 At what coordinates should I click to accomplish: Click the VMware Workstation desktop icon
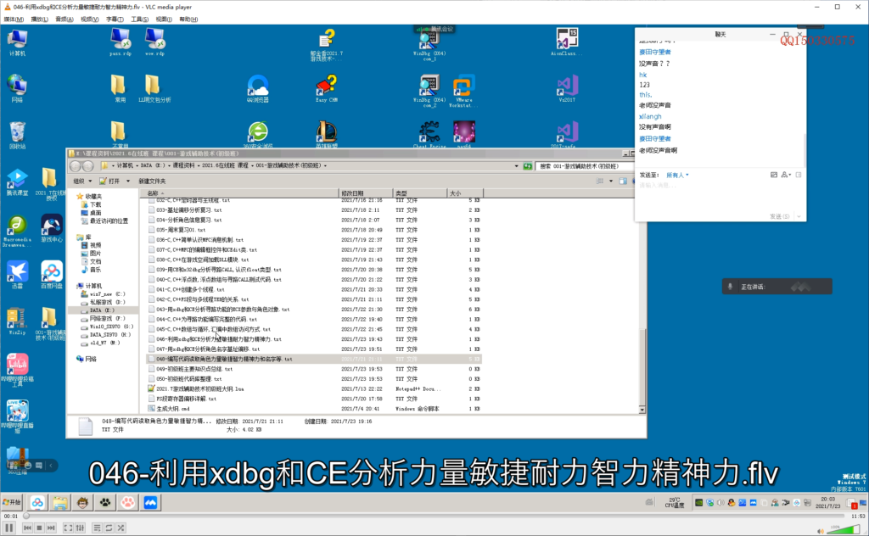463,92
